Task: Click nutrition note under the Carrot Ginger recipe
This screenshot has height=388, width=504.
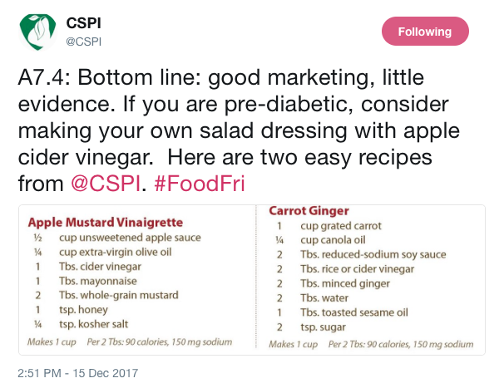Action: pos(401,344)
